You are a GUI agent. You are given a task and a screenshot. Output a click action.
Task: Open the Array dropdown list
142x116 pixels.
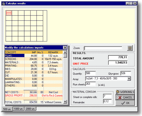[x=129, y=78]
